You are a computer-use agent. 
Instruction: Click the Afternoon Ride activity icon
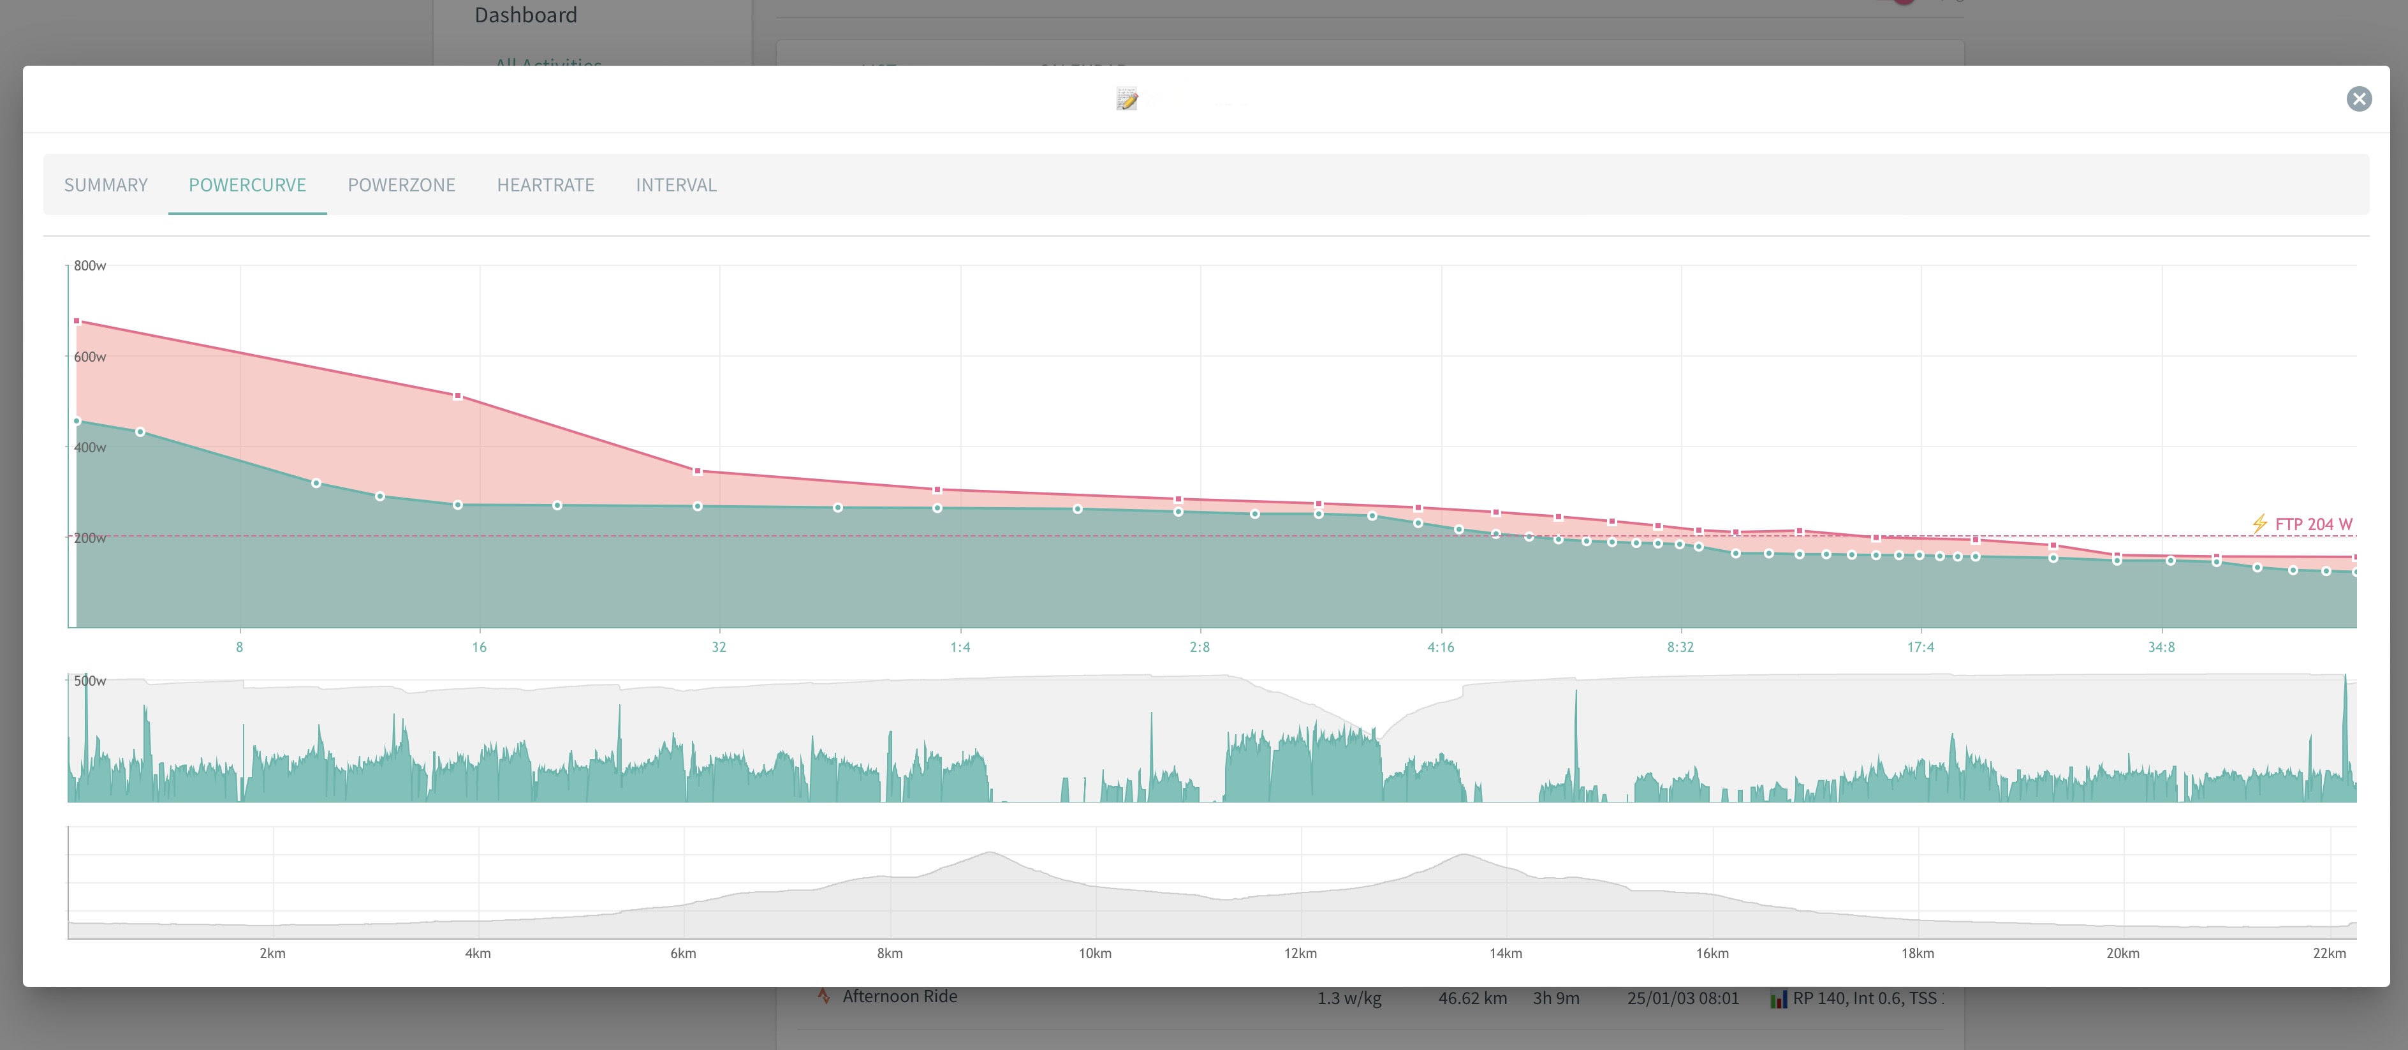coord(823,996)
